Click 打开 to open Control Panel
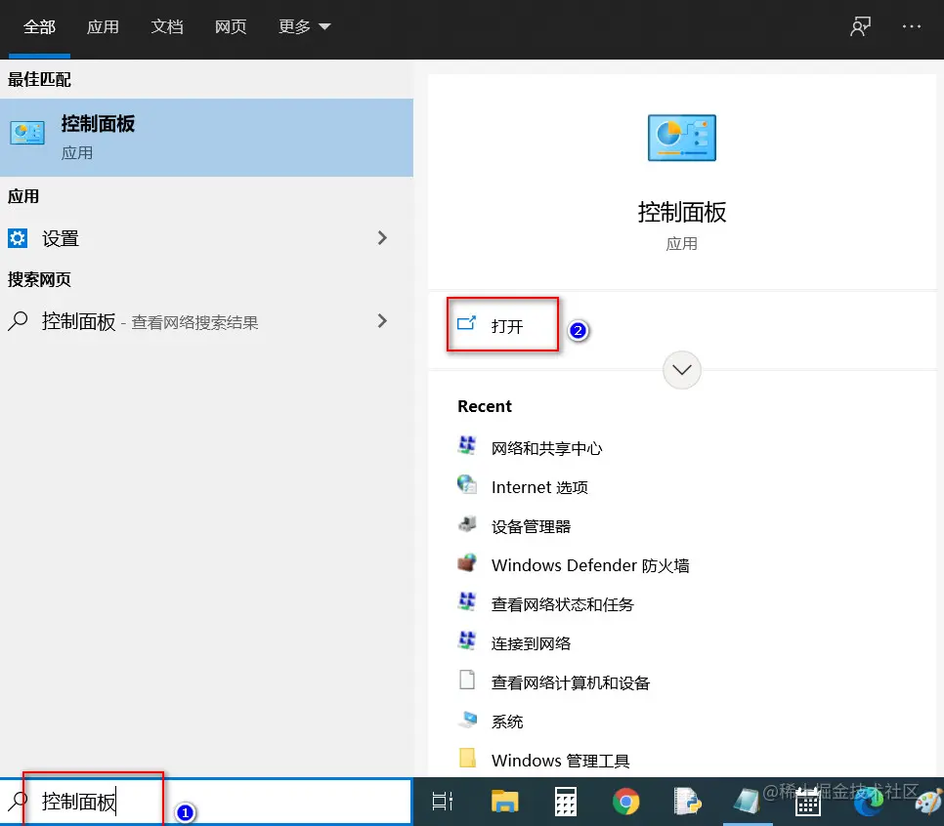This screenshot has height=826, width=944. pos(502,325)
